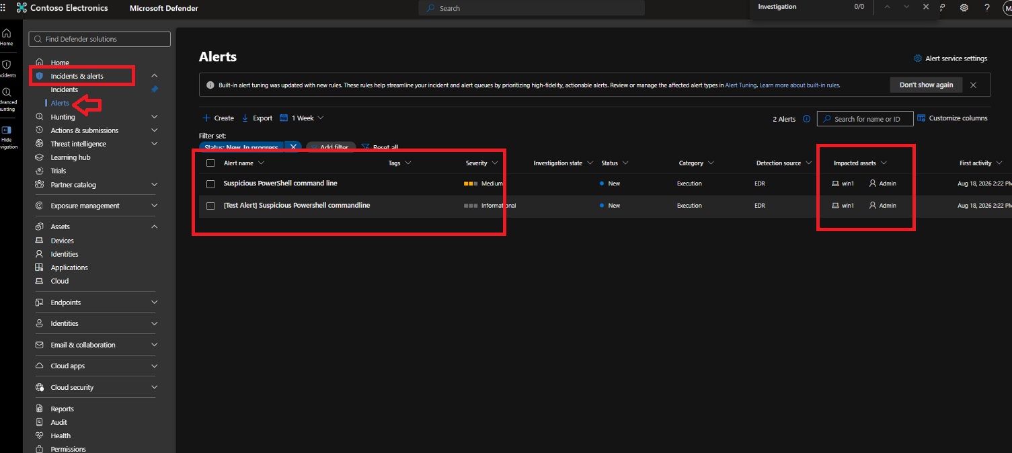Open the Trials nav item

click(x=59, y=171)
